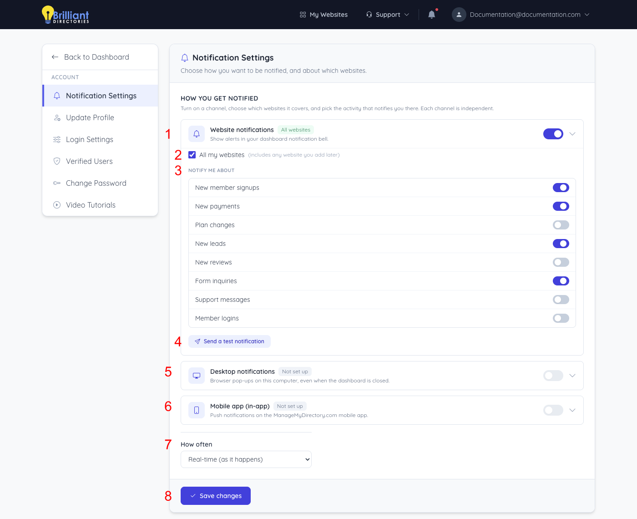Open Video Tutorials from sidebar
The image size is (637, 519).
coord(100,205)
